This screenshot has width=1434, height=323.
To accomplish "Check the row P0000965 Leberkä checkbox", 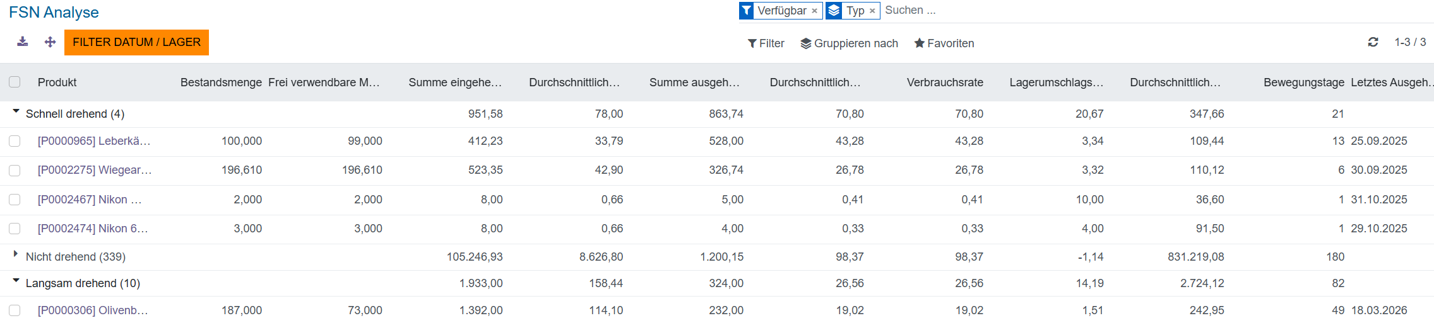I will [x=15, y=141].
